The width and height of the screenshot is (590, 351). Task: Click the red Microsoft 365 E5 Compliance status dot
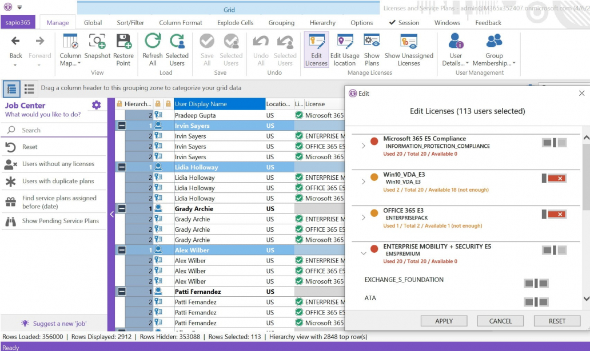pos(374,142)
